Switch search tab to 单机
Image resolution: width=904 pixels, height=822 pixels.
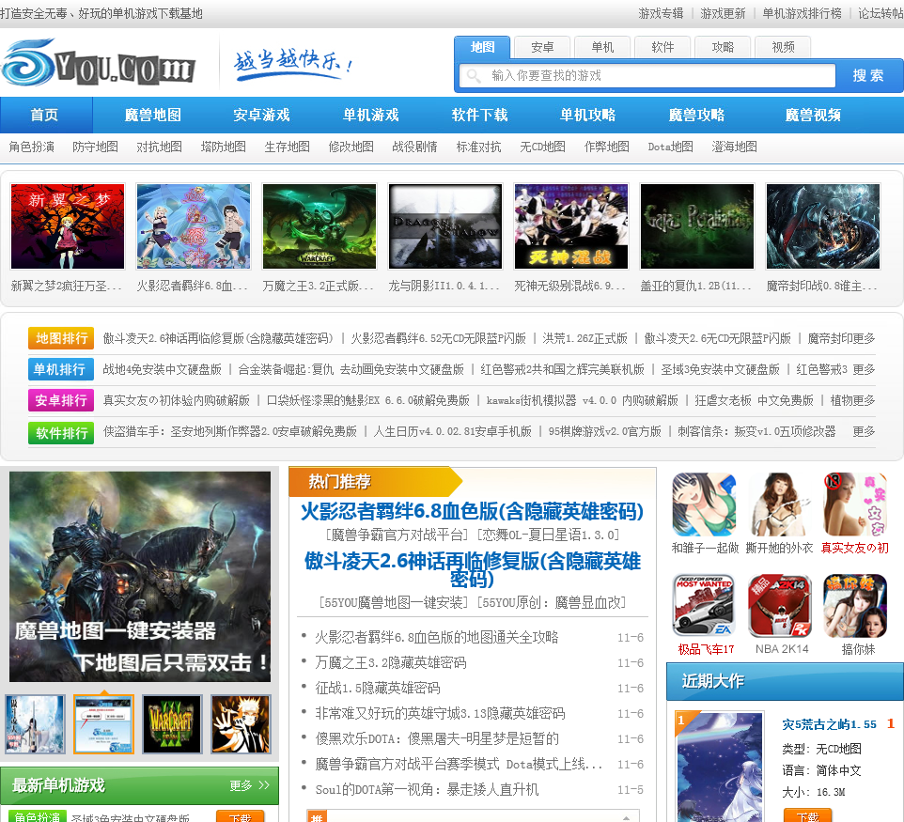(x=602, y=47)
